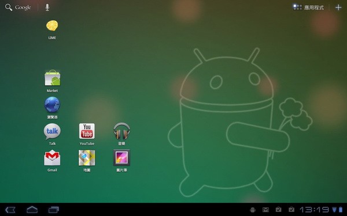
Task: Open the second Market update notification
Action: click(x=291, y=210)
